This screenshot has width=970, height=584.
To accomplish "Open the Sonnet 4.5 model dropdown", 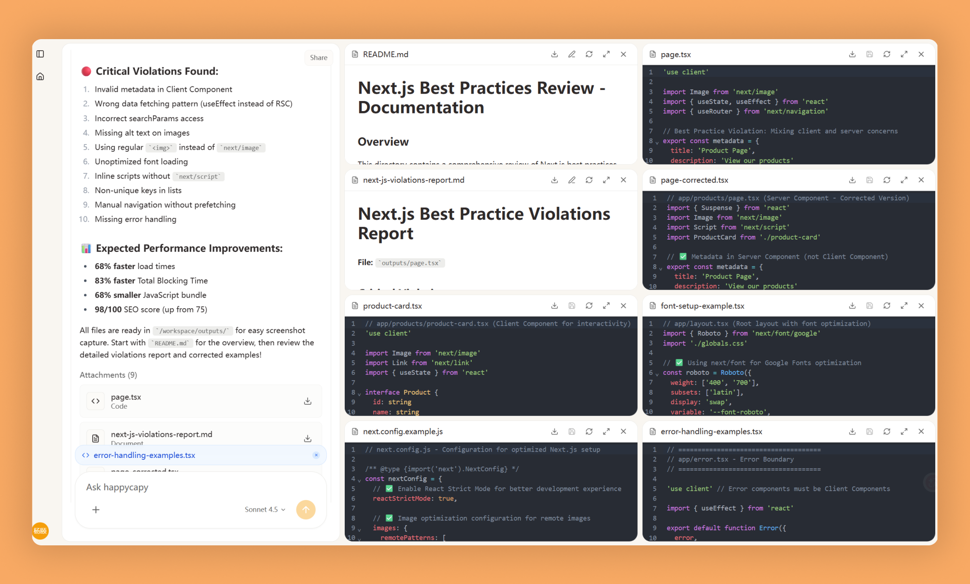I will click(x=265, y=510).
